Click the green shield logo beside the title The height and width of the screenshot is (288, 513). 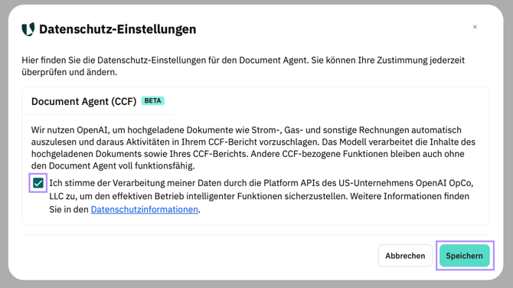tap(28, 29)
